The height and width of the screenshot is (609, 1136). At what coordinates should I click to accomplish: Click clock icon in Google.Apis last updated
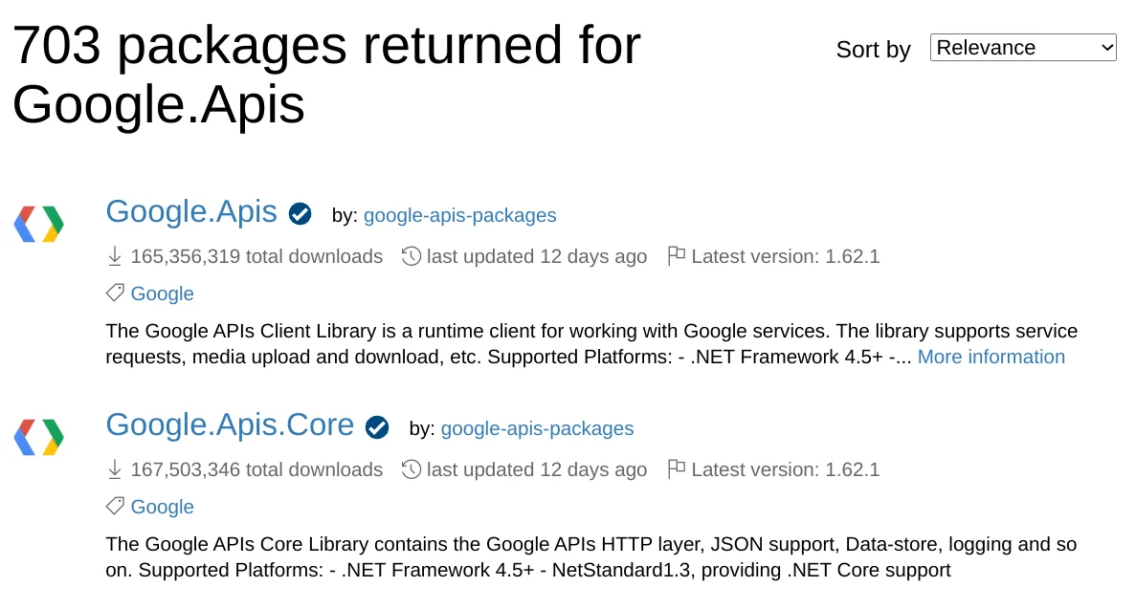(x=411, y=256)
